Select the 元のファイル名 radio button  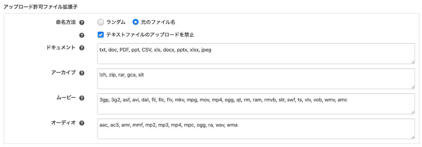(x=135, y=22)
